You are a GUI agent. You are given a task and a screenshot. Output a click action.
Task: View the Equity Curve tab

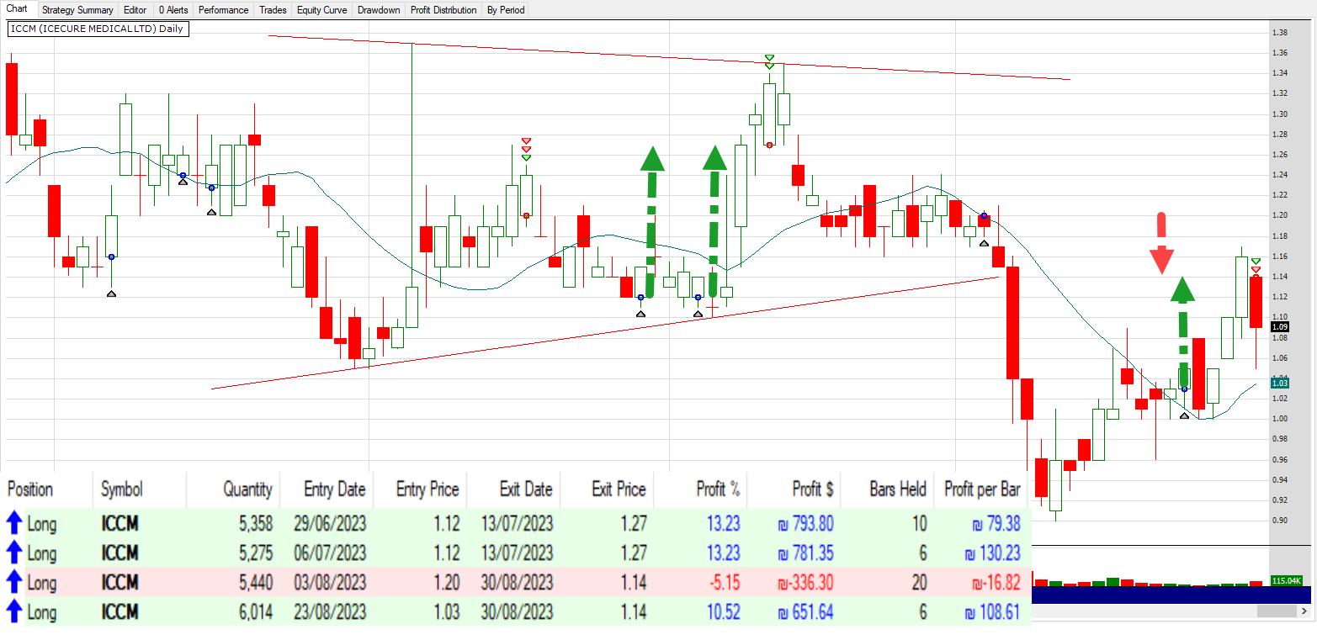(x=322, y=10)
